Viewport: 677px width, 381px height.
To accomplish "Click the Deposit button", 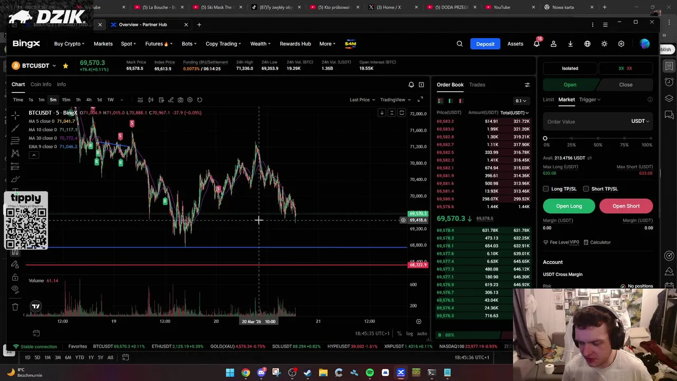I will tap(485, 44).
